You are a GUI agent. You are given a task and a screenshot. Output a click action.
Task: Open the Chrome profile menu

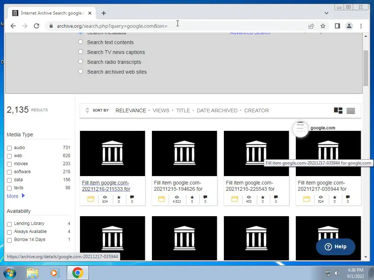point(349,26)
